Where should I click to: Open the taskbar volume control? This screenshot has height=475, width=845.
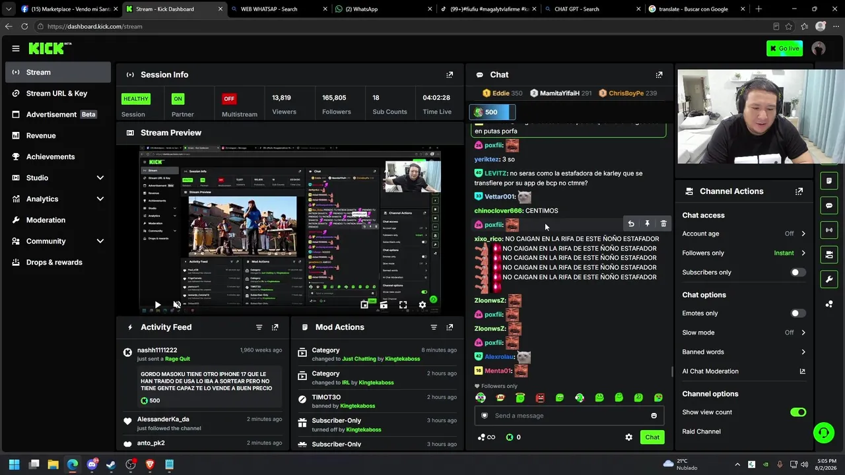(804, 464)
